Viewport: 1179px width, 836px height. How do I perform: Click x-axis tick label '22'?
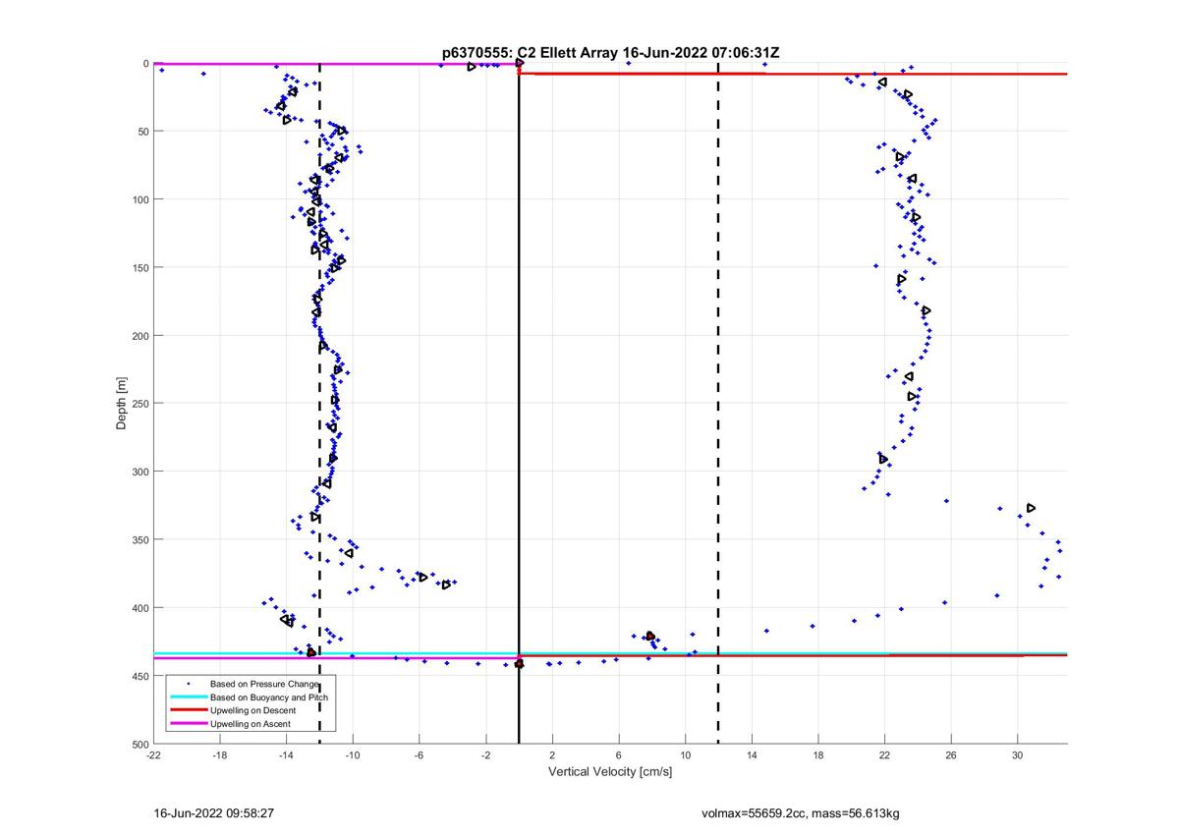click(x=884, y=756)
